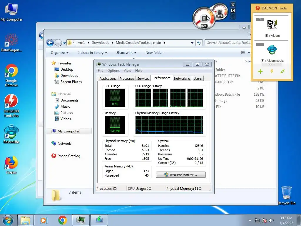
Task: Click the Action Center flag tray icon
Action: click(x=264, y=220)
